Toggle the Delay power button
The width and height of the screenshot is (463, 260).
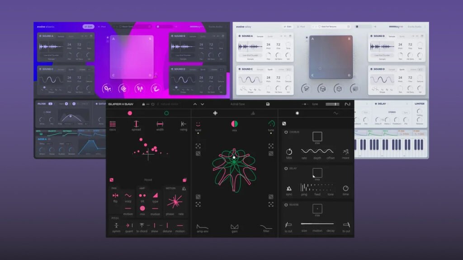(x=286, y=168)
